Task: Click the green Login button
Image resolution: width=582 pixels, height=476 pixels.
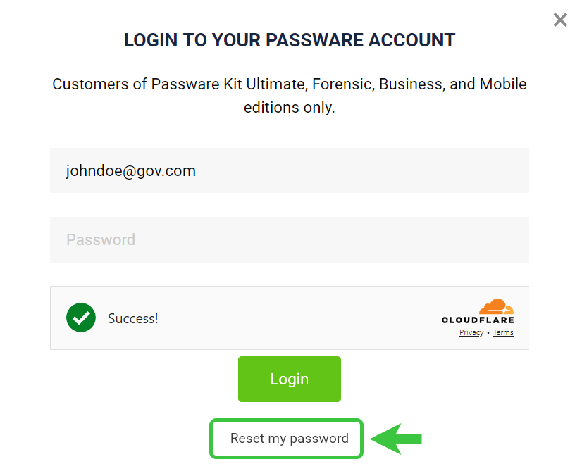Action: 290,379
